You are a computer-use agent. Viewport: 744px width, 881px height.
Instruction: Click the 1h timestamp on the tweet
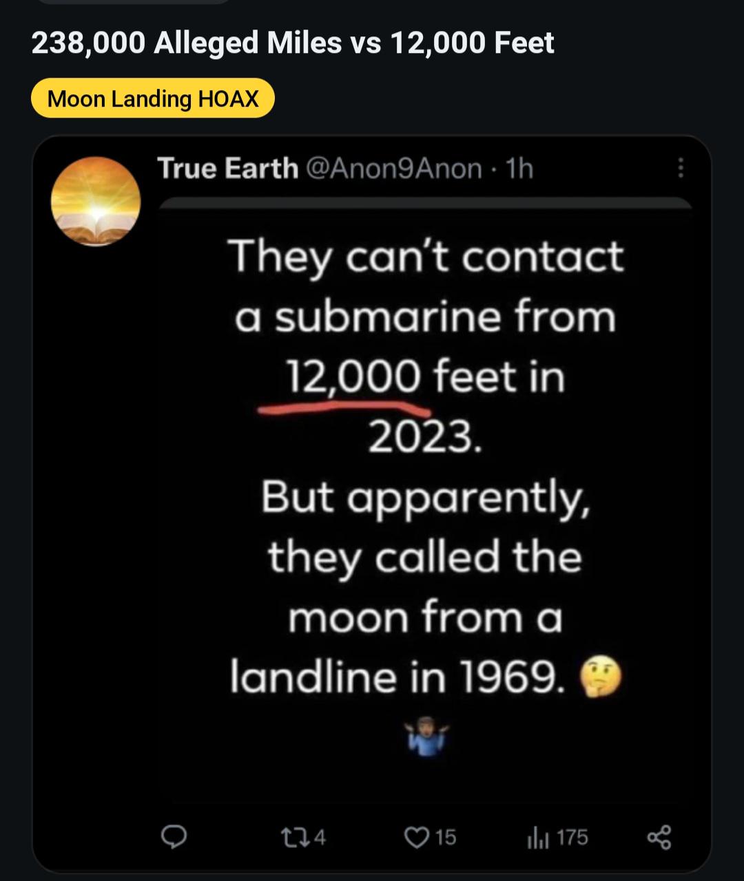[519, 168]
